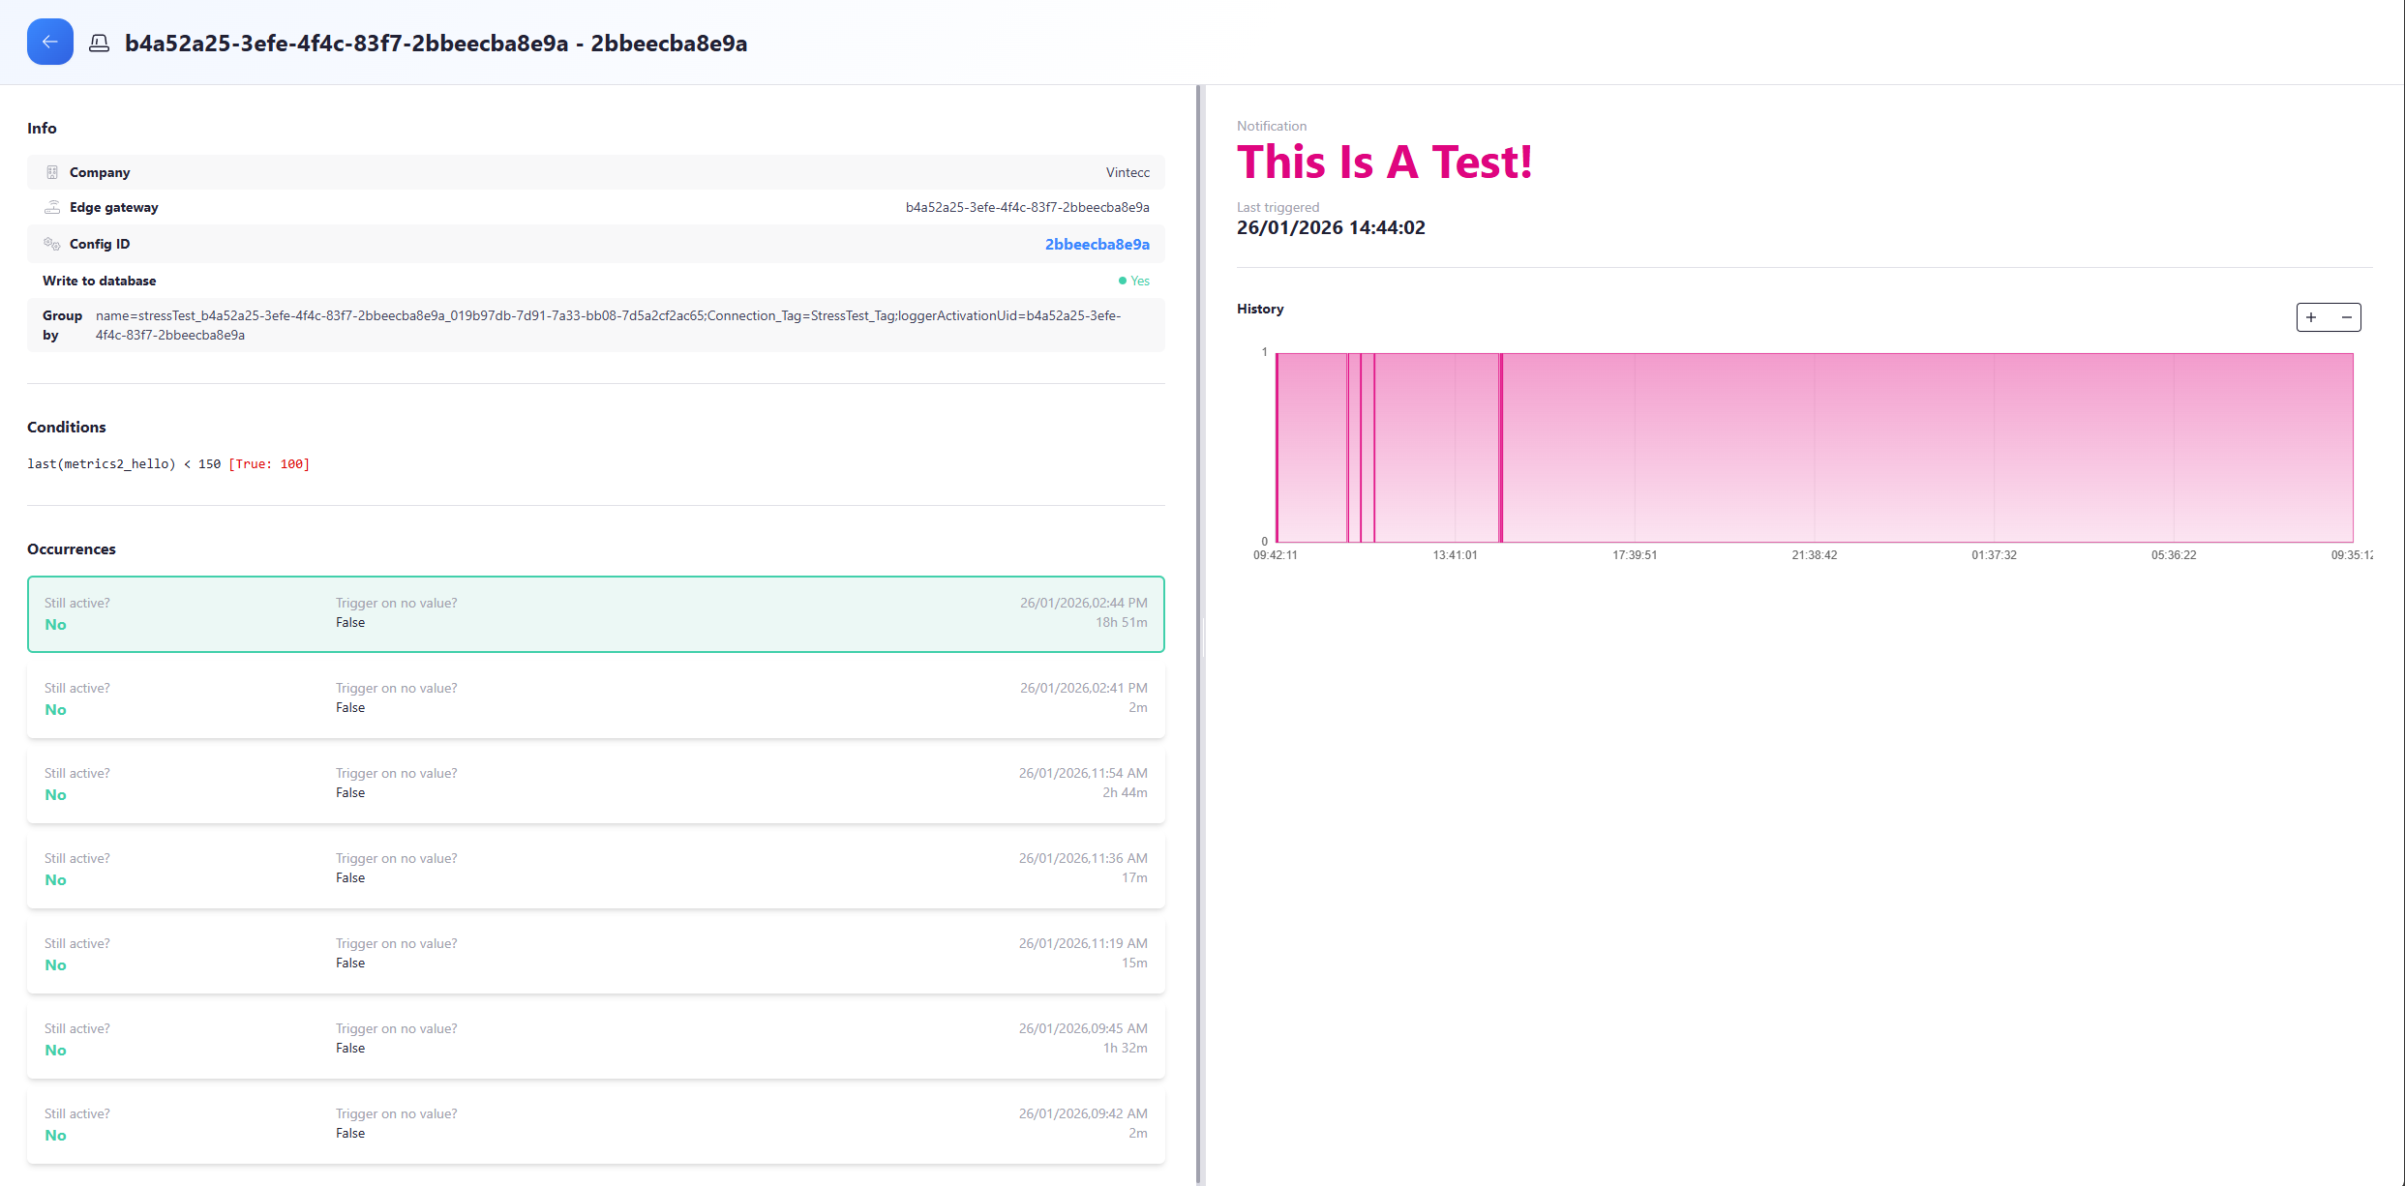Select occurrence from 11:54 AM lasting 2h 44m

click(x=596, y=785)
